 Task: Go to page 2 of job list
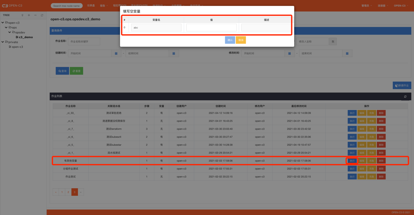(x=68, y=192)
